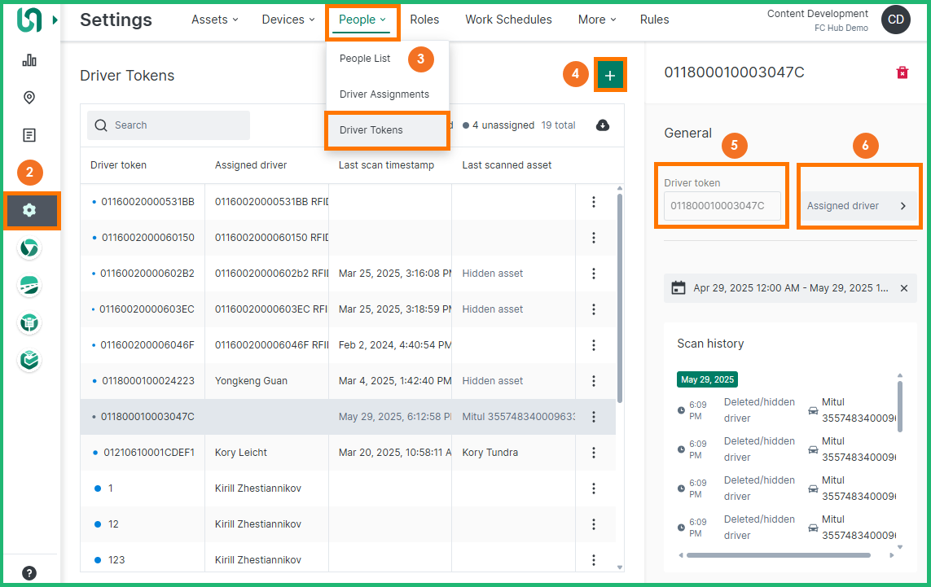Open the More dropdown in top navigation
Image resolution: width=931 pixels, height=587 pixels.
pyautogui.click(x=597, y=20)
